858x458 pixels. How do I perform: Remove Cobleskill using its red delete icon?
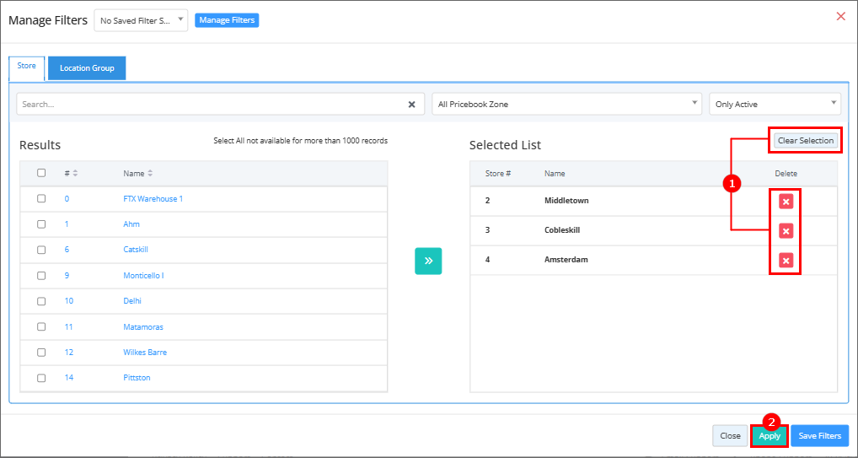pyautogui.click(x=786, y=230)
